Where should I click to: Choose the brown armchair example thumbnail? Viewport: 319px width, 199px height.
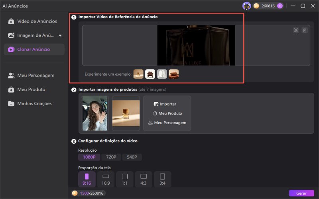click(150, 74)
